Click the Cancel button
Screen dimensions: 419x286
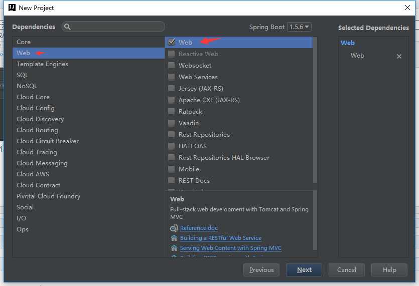[x=347, y=270]
